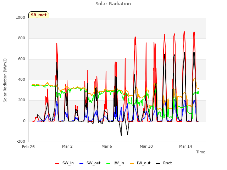Click the 200 y-axis tick label
This screenshot has height=170, width=227.
tap(22, 100)
